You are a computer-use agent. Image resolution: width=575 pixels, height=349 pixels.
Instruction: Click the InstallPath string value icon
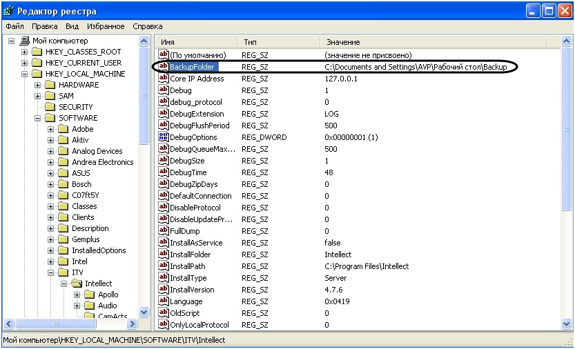(x=164, y=266)
